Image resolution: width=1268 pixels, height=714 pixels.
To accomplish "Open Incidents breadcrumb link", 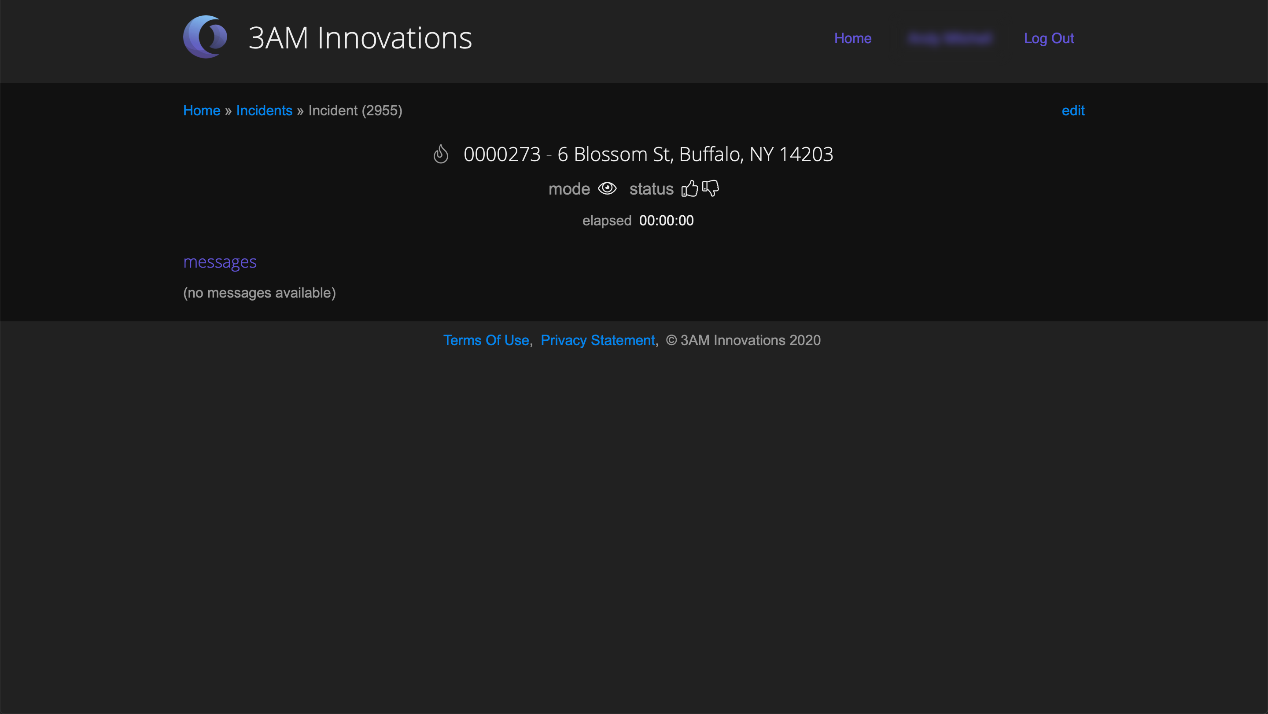I will pyautogui.click(x=264, y=111).
